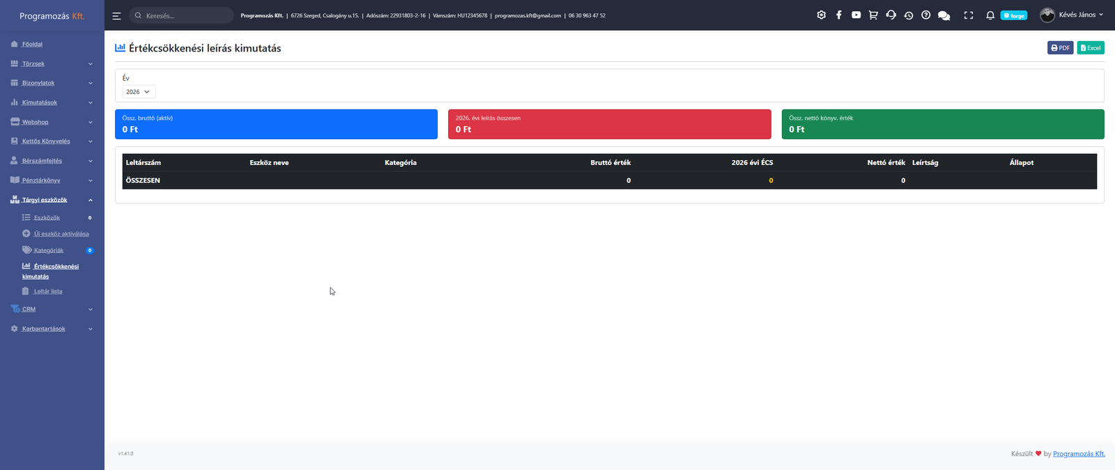Image resolution: width=1115 pixels, height=470 pixels.
Task: Expand Bizonylatok chevron arrow
Action: 91,84
